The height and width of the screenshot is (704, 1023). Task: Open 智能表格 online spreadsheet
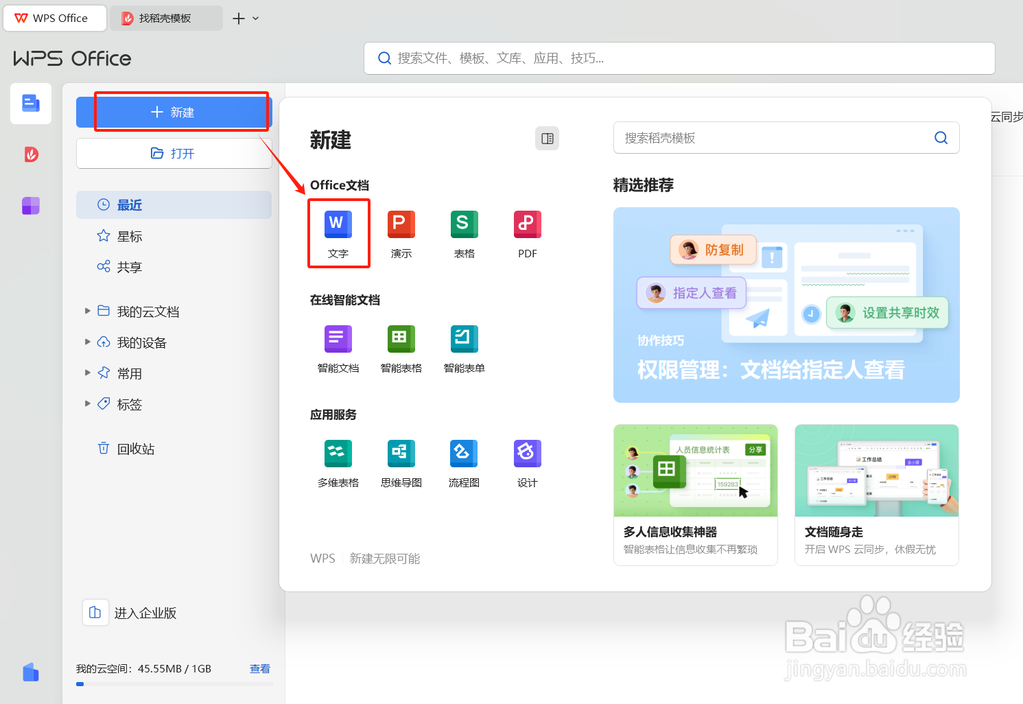[x=401, y=349]
